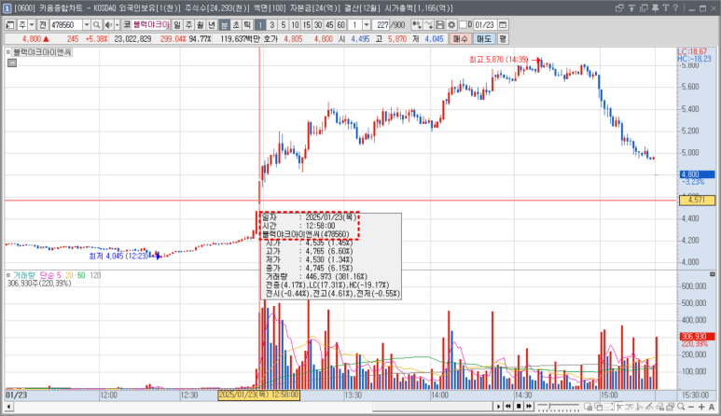Click the stop playback button
The image size is (721, 416).
(519, 407)
